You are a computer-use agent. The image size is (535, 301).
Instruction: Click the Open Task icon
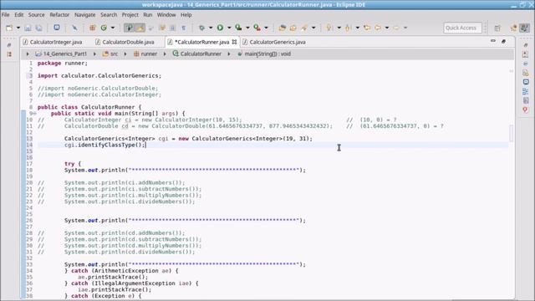[x=293, y=28]
